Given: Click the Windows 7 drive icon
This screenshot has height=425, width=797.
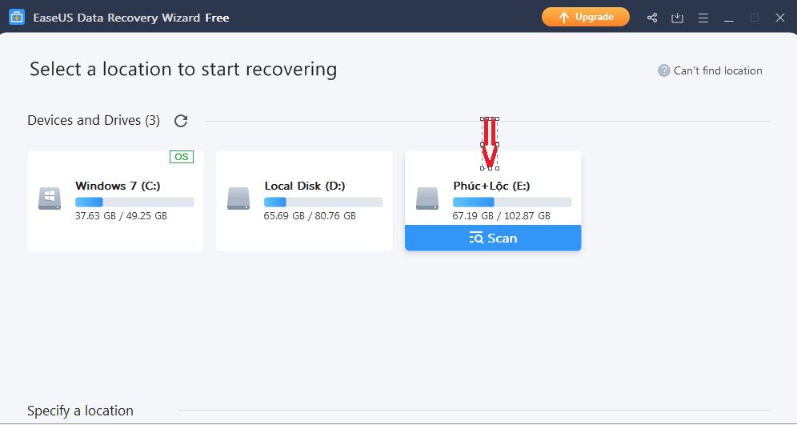Looking at the screenshot, I should pyautogui.click(x=50, y=198).
